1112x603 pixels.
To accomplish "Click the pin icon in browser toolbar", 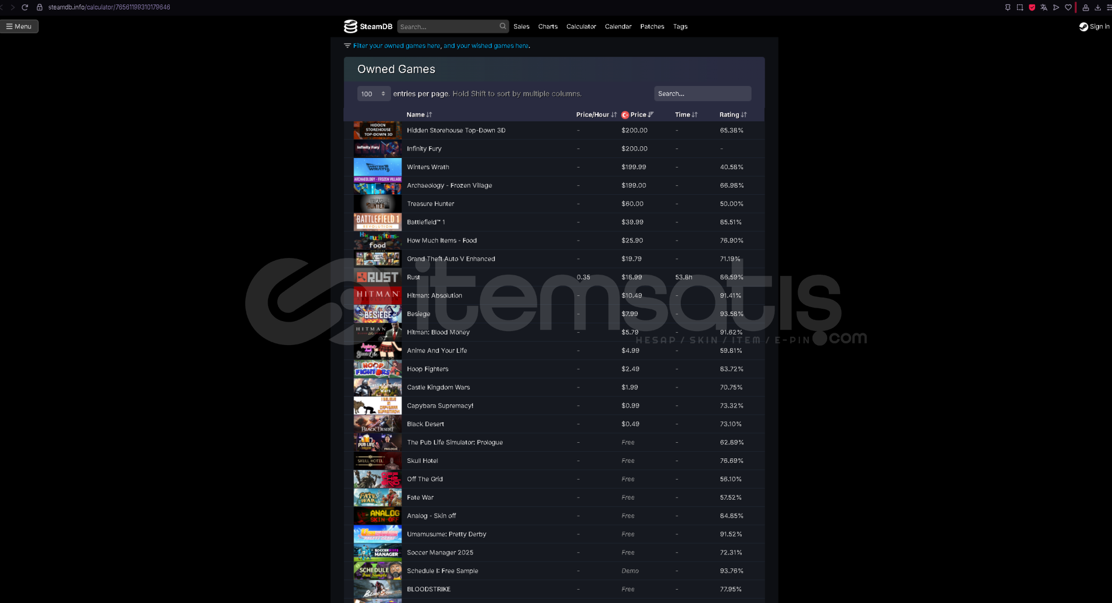I will (x=1008, y=7).
